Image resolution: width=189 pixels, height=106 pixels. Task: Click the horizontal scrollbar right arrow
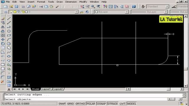182,89
